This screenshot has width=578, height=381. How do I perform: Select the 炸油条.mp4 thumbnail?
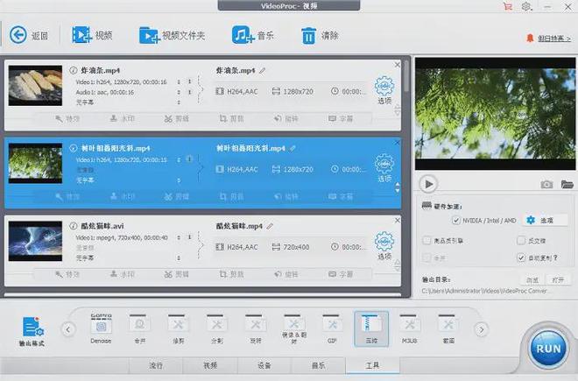click(x=35, y=86)
